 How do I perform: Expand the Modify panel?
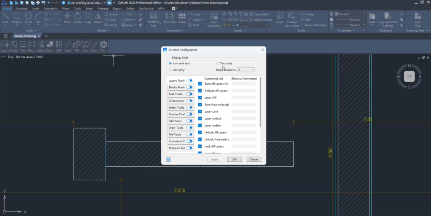click(104, 30)
